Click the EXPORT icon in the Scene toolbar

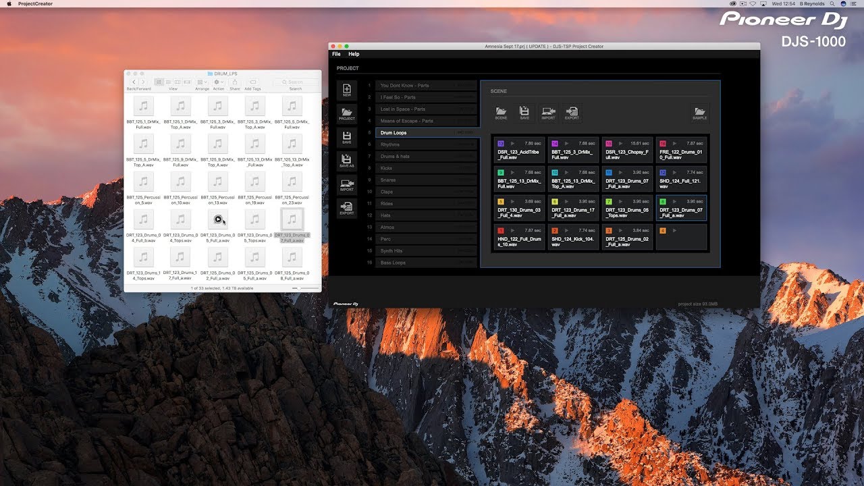point(572,113)
